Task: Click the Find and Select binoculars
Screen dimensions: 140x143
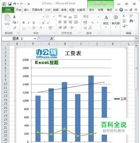Action: [131, 21]
